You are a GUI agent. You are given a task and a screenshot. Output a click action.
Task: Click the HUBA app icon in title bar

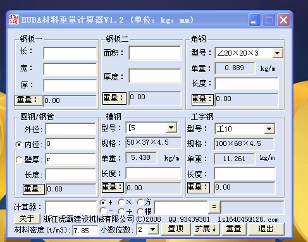[x=14, y=20]
